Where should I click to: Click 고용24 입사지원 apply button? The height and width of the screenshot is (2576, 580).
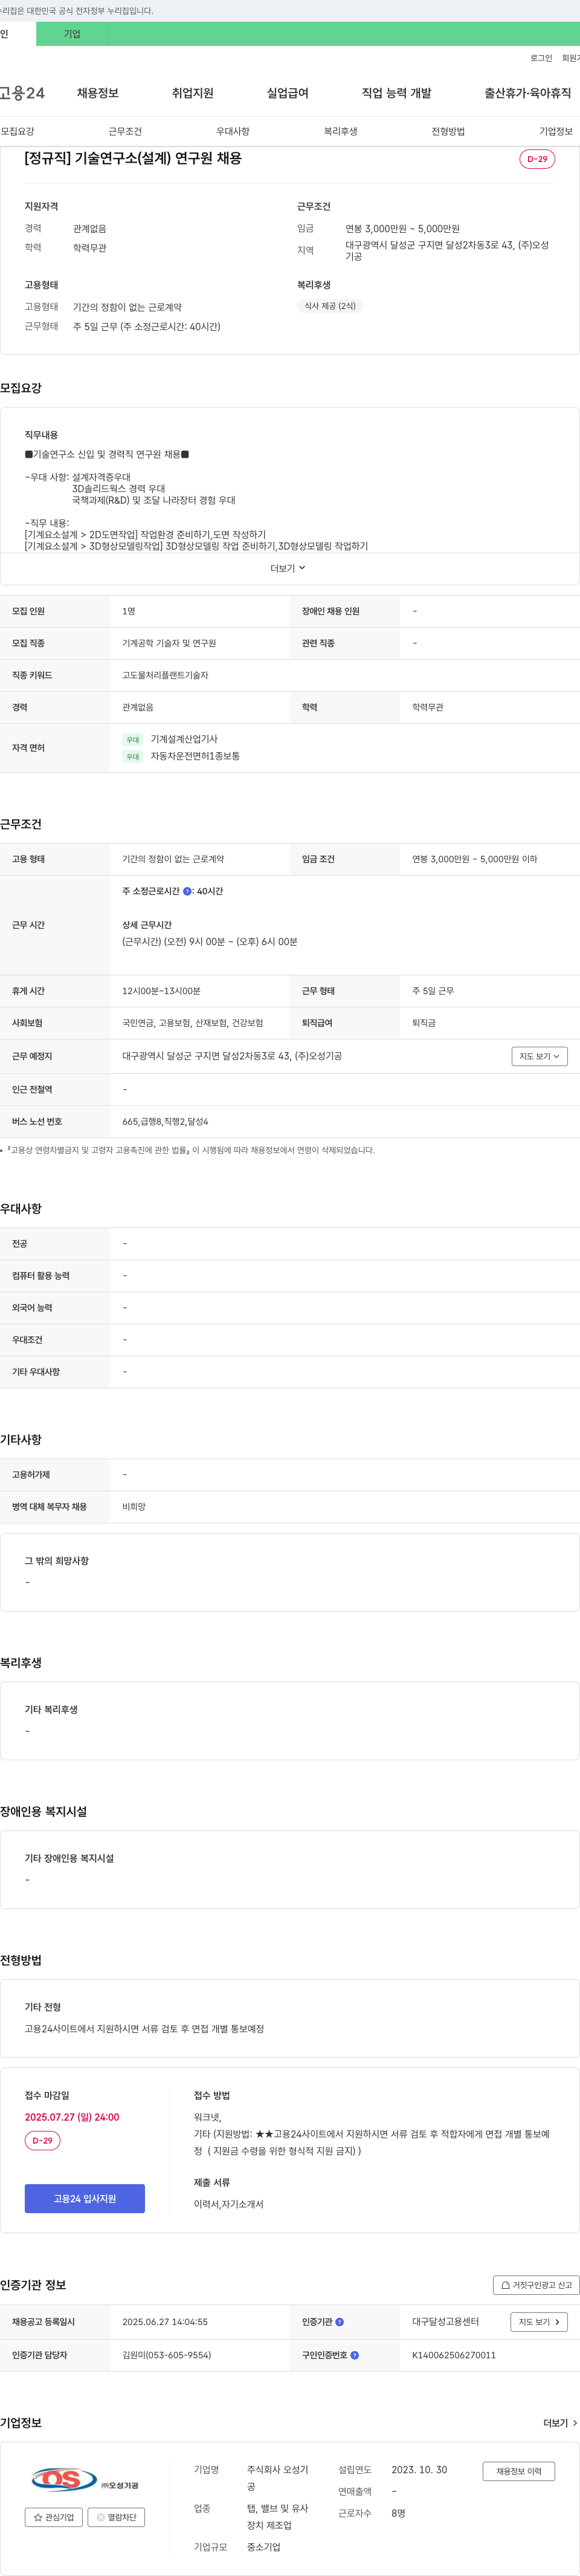point(85,2199)
